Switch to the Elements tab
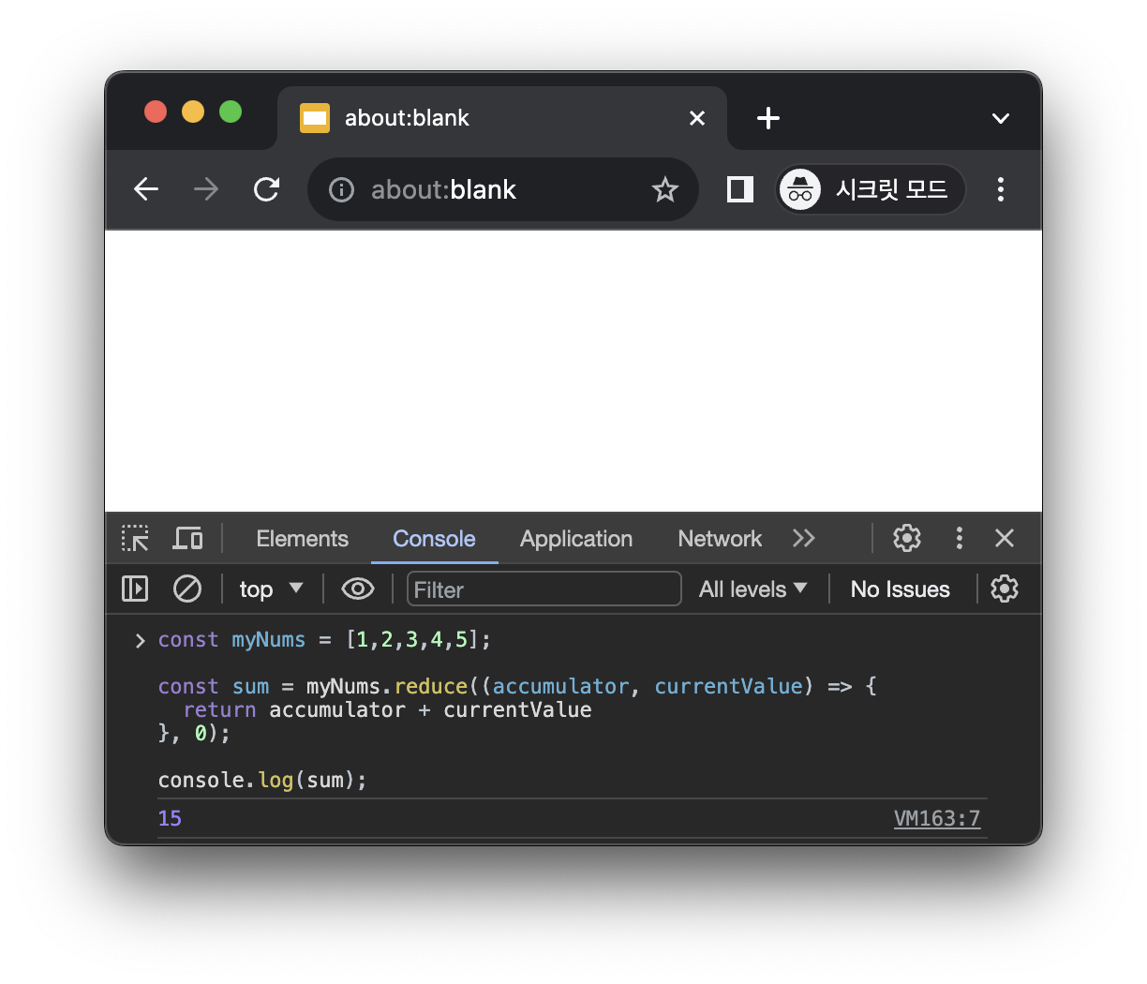The height and width of the screenshot is (984, 1147). click(x=302, y=539)
